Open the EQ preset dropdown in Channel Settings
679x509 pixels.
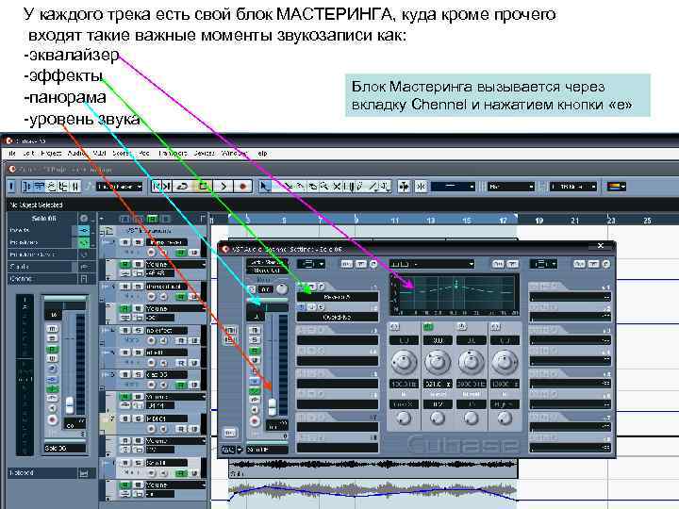pos(432,264)
